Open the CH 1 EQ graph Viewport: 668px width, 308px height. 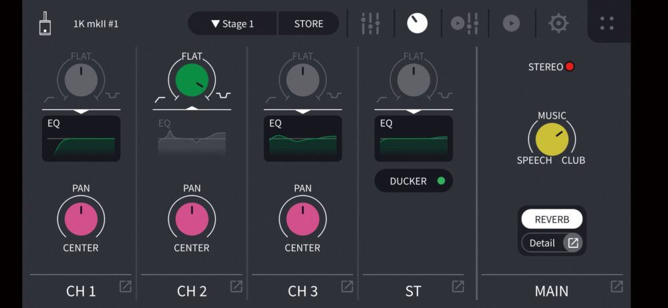pos(81,139)
